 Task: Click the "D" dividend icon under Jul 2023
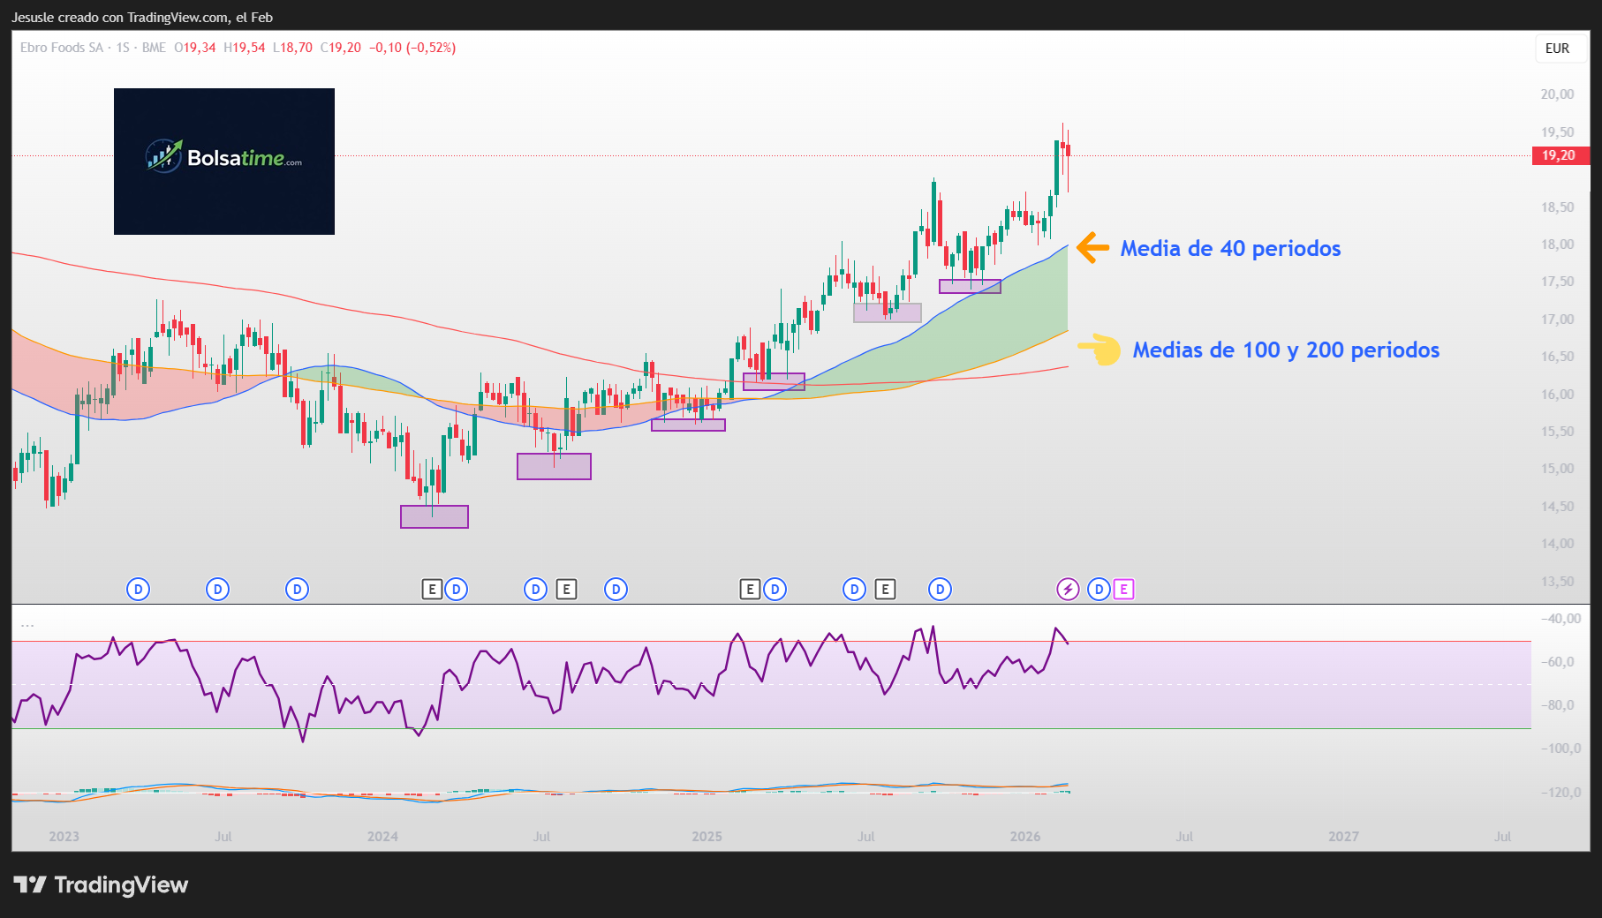tap(217, 589)
